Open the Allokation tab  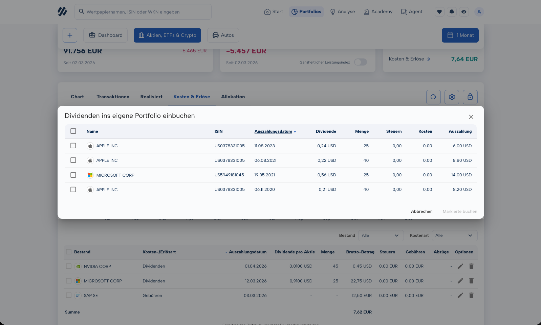(233, 97)
